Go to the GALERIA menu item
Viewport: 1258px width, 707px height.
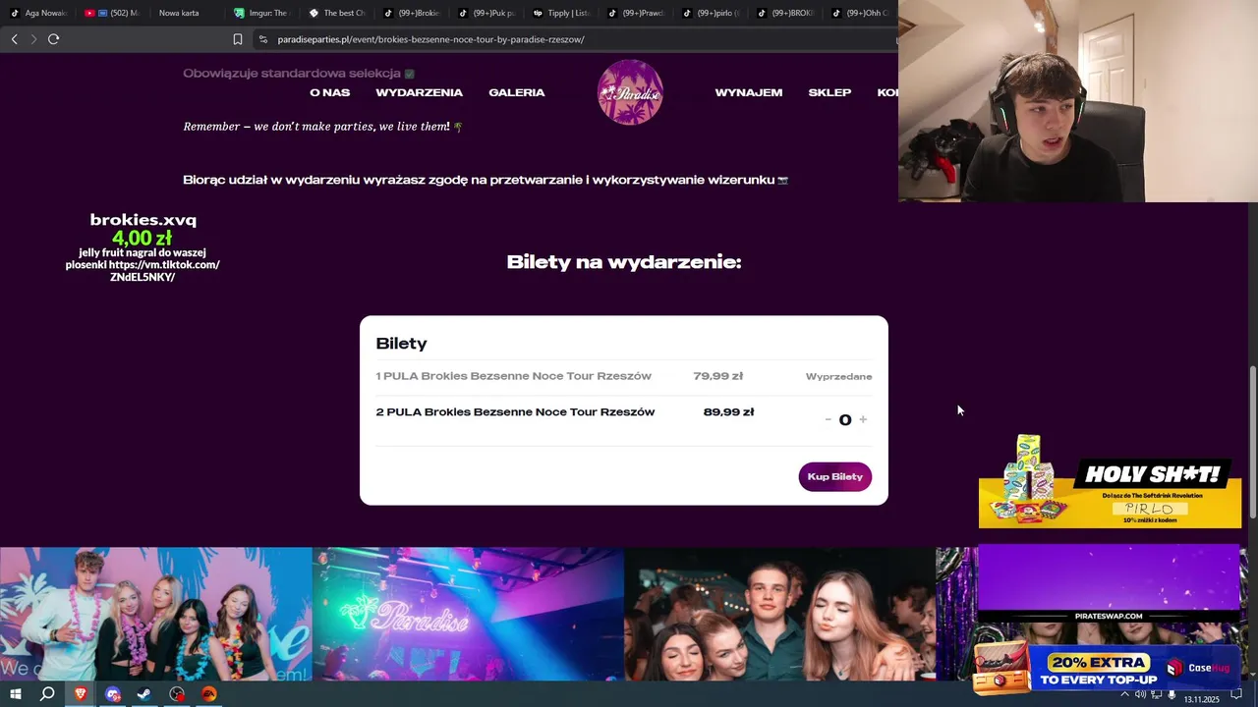[517, 92]
